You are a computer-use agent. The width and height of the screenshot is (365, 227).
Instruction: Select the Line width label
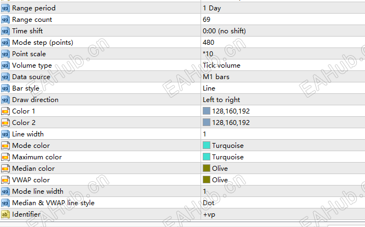[x=28, y=134]
